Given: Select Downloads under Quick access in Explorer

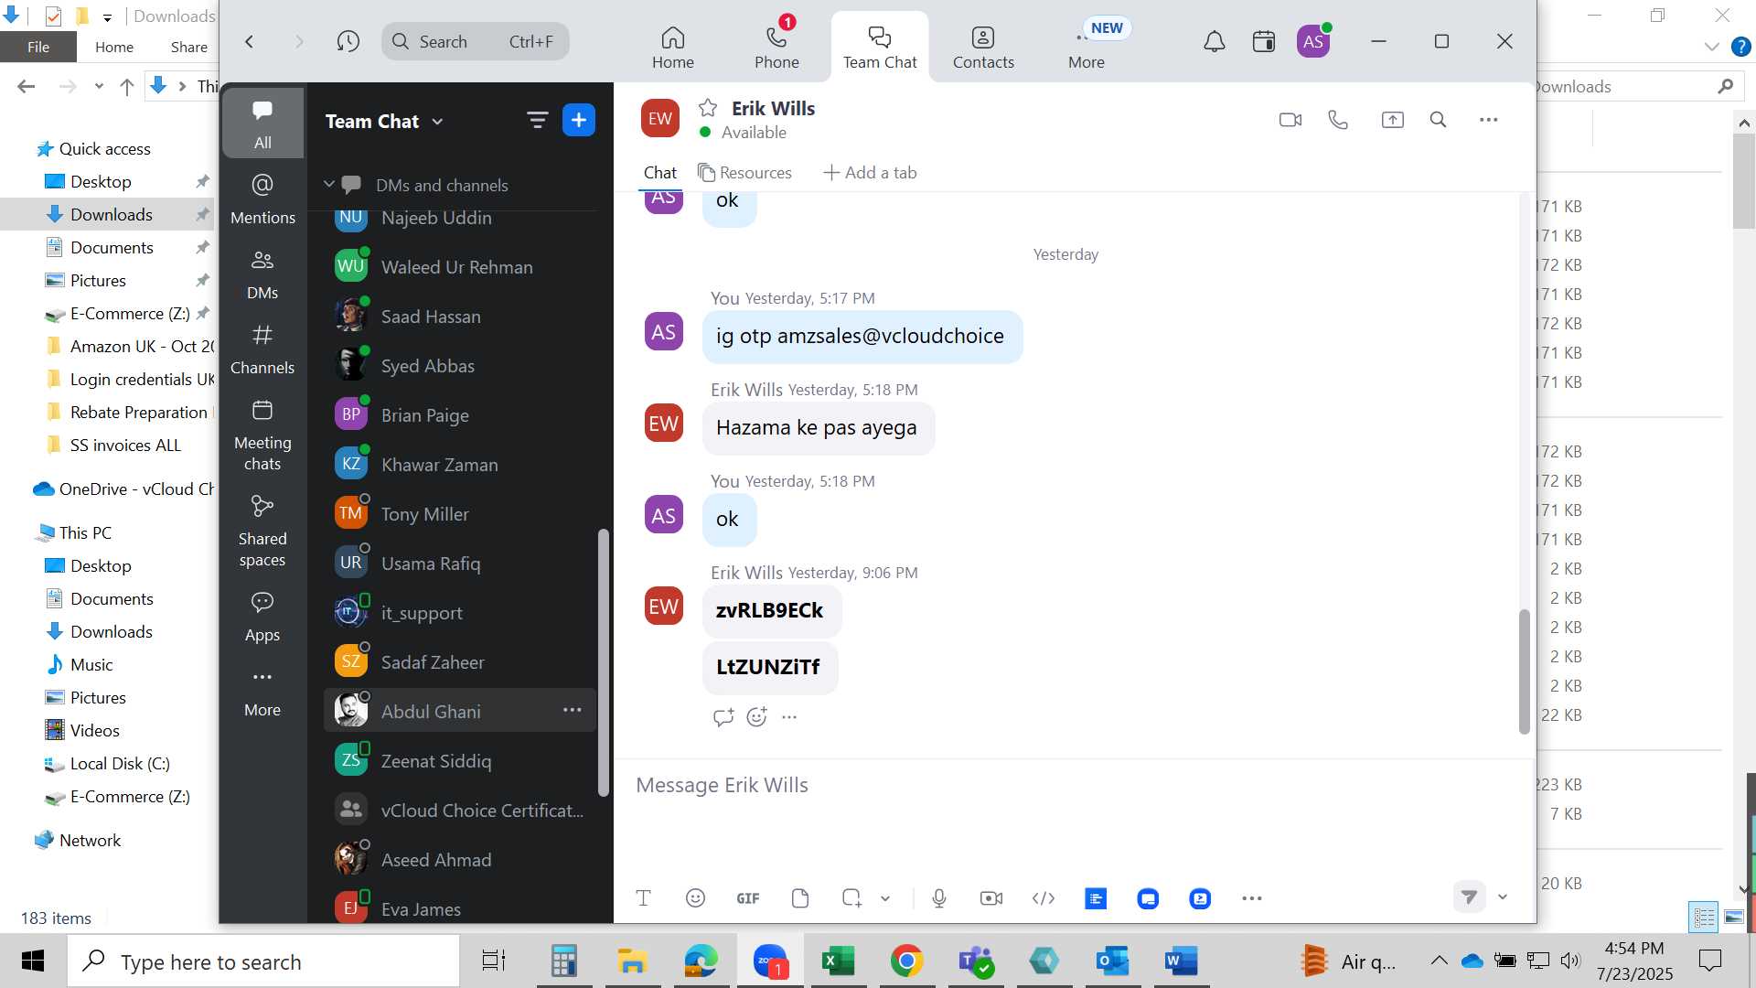Looking at the screenshot, I should click(x=112, y=214).
